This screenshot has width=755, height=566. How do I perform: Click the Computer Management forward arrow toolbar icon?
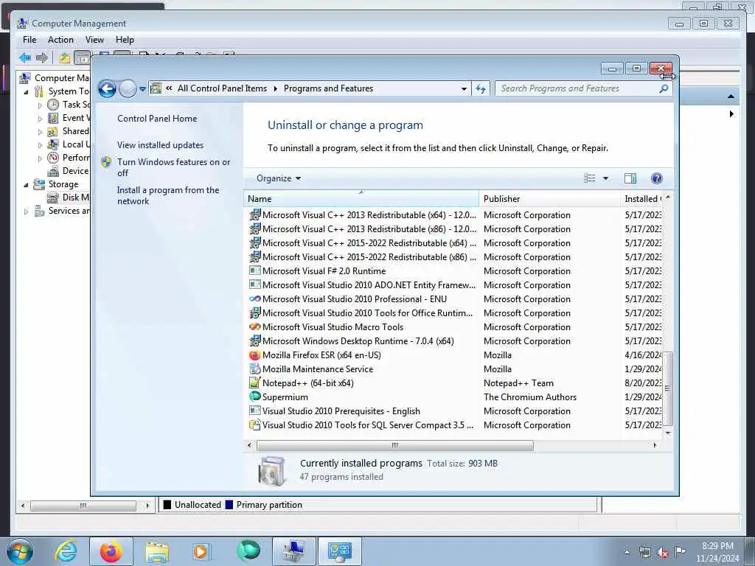pos(42,58)
